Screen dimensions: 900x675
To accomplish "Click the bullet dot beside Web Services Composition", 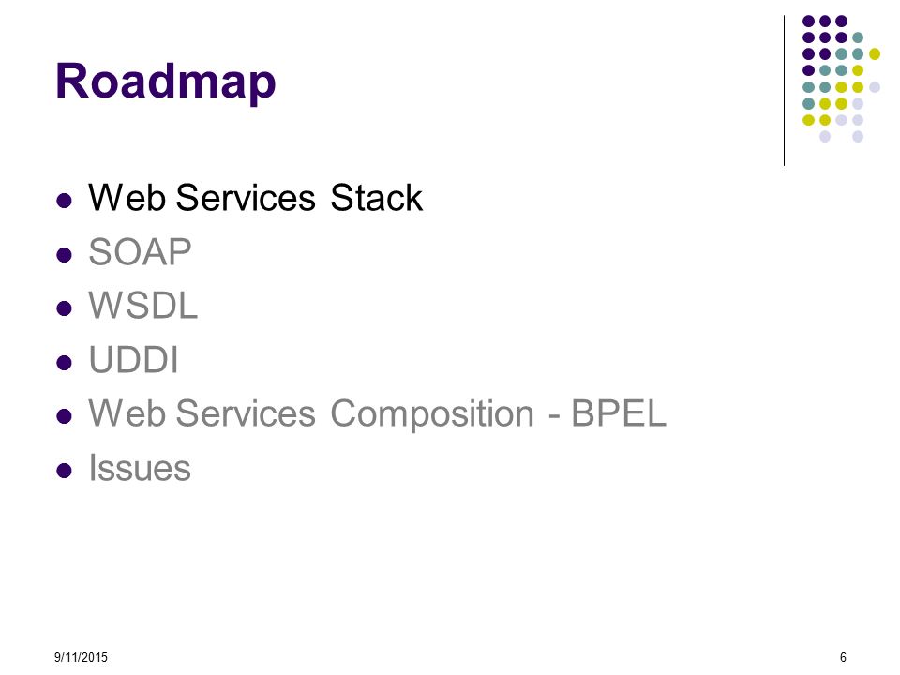I will [65, 416].
